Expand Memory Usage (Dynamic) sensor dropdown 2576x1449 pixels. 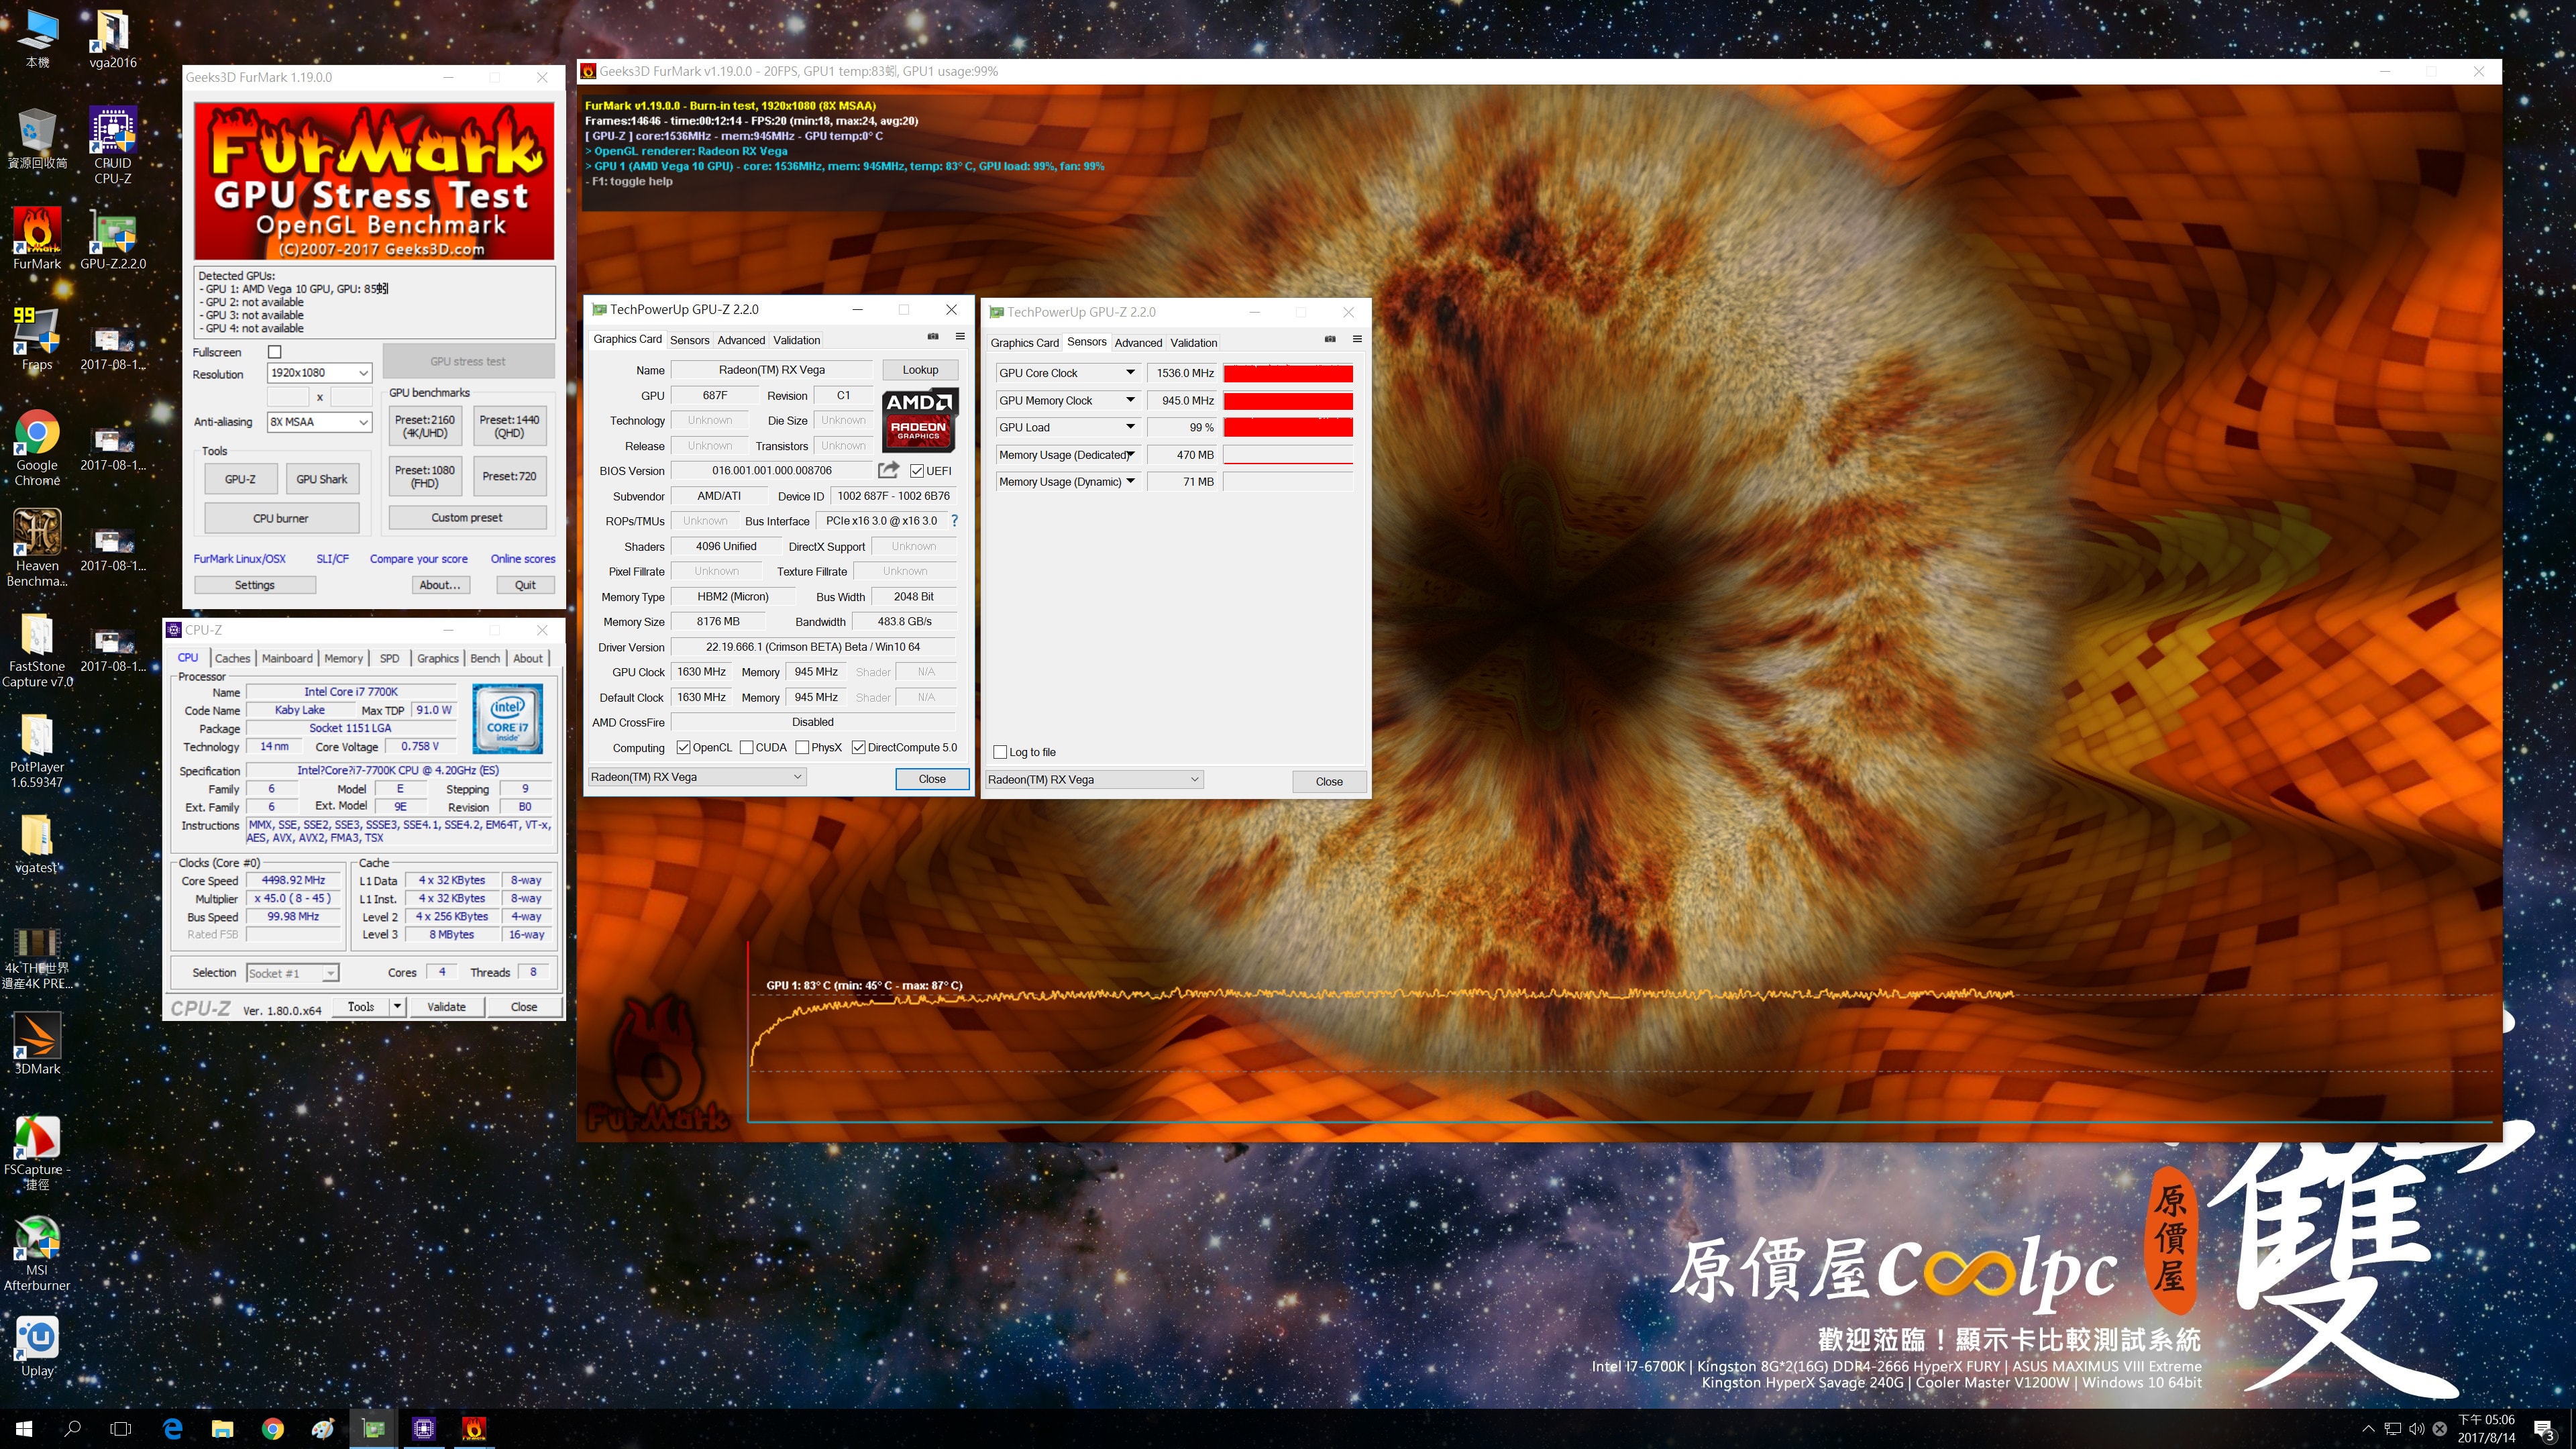pos(1130,482)
